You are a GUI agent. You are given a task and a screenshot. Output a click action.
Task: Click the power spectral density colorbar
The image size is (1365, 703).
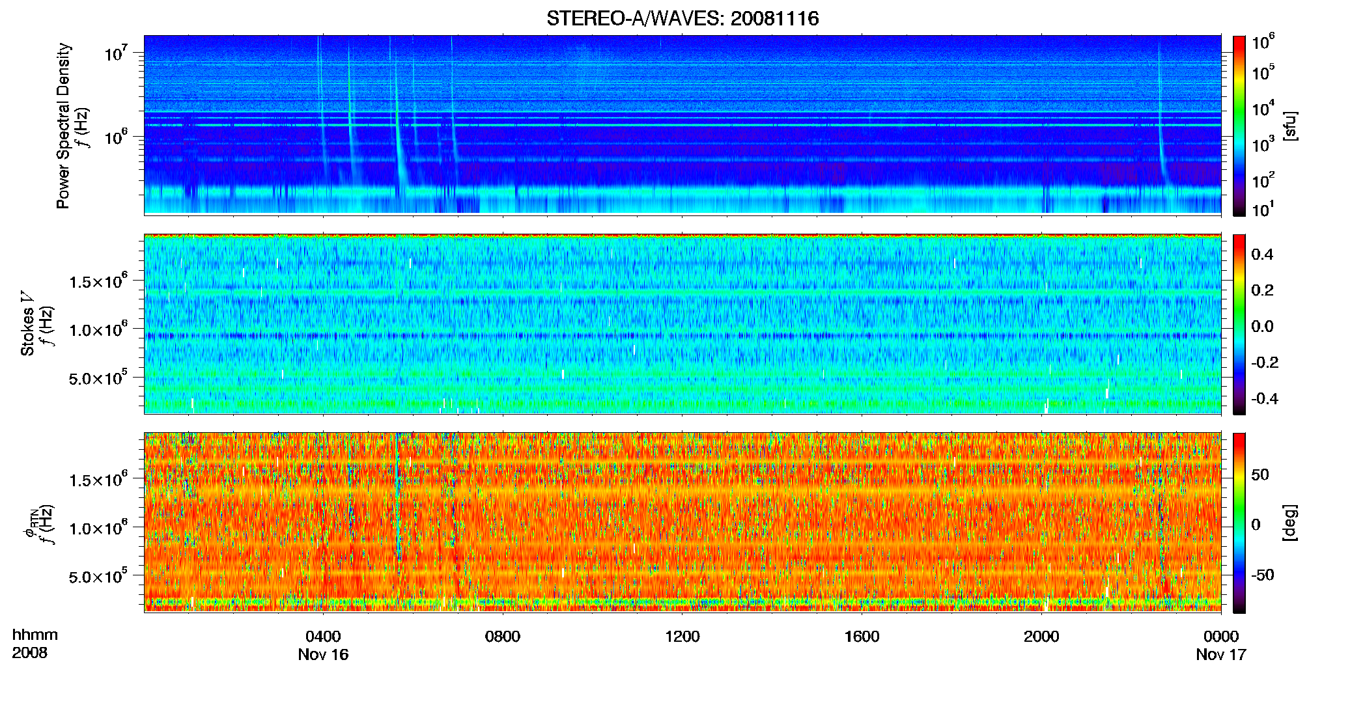coord(1239,126)
